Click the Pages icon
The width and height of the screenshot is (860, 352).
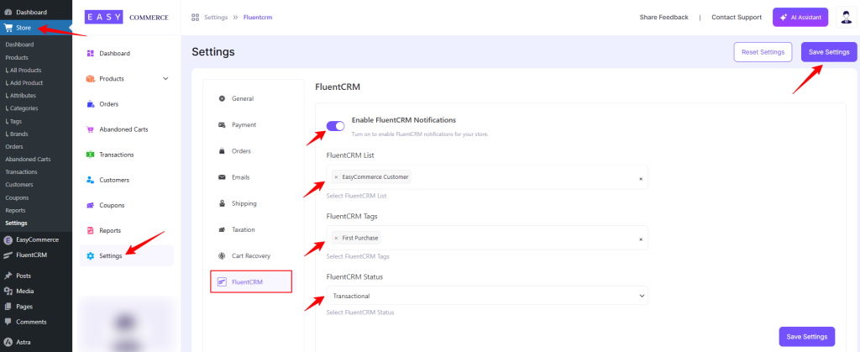tap(8, 307)
